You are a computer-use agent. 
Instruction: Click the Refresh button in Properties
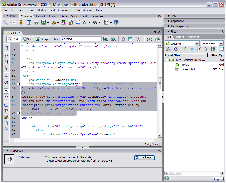pos(145,158)
